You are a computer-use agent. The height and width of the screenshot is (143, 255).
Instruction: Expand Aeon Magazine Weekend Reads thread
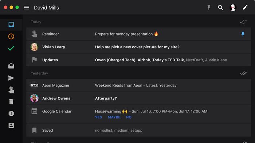[x=138, y=85]
